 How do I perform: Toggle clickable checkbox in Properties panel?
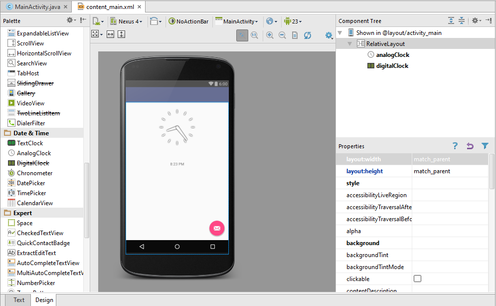[x=417, y=279]
